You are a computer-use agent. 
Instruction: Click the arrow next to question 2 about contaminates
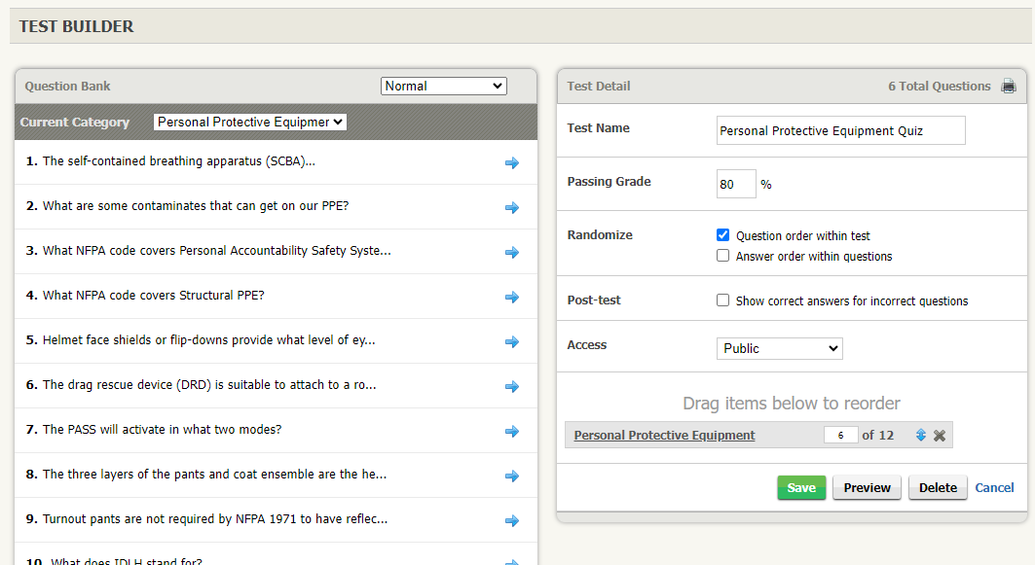(512, 207)
